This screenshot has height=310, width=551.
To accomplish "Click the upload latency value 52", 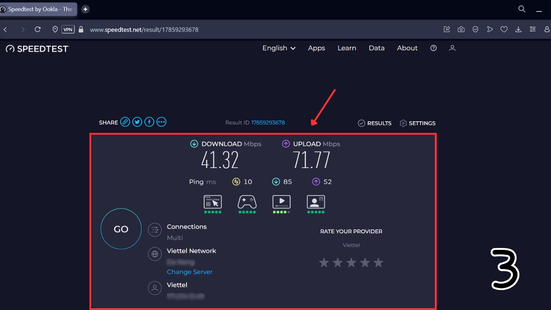I will 327,182.
